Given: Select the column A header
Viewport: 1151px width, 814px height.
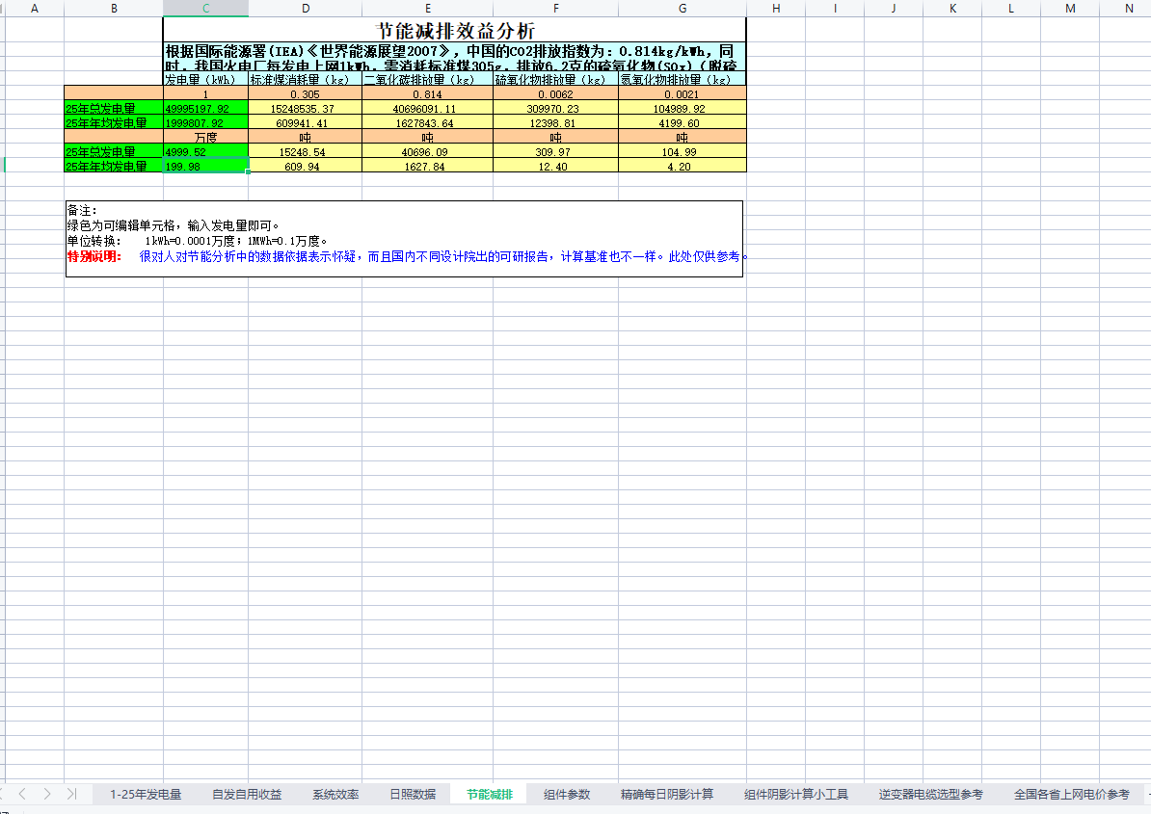Looking at the screenshot, I should pos(35,8).
